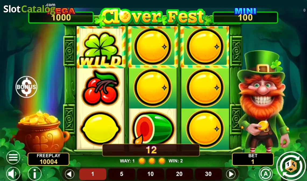Image resolution: width=307 pixels, height=181 pixels.
Task: Show previous bet values with left arrow
Action: [x=69, y=174]
